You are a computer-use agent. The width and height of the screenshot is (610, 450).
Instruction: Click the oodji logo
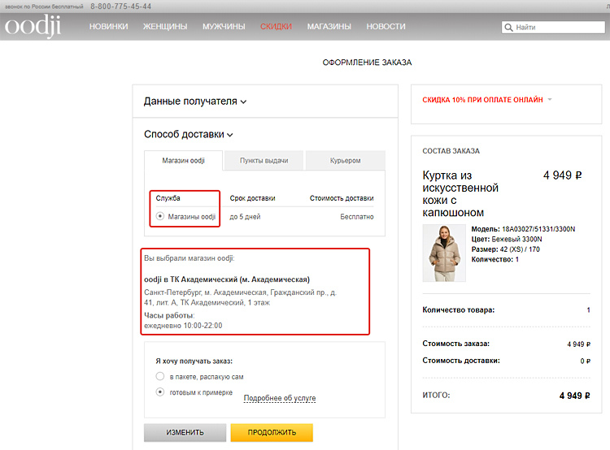click(x=33, y=26)
